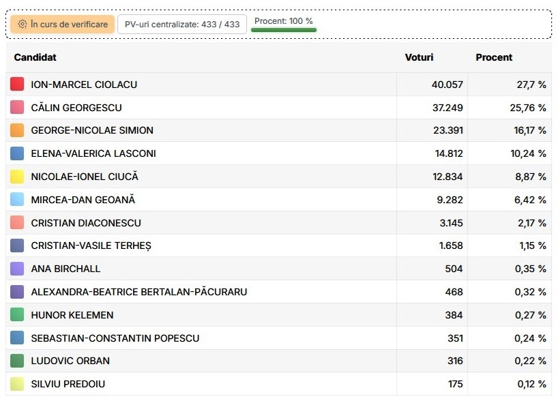Viewport: 558px width, 401px height.
Task: Select the Cristian-Vasile Terheș candidate name
Action: (91, 246)
